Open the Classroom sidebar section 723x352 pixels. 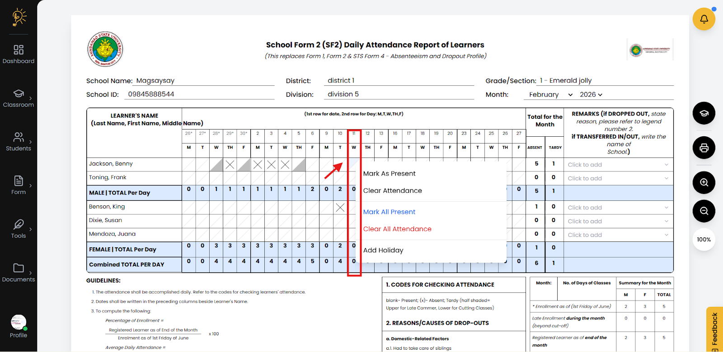pos(19,98)
